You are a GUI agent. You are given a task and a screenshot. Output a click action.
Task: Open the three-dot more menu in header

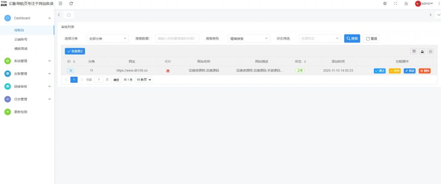(439, 3)
